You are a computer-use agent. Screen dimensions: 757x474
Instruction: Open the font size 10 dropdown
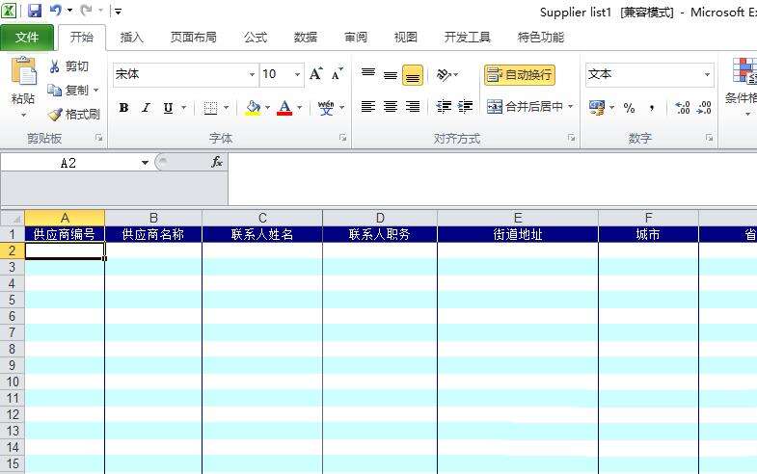pos(297,75)
